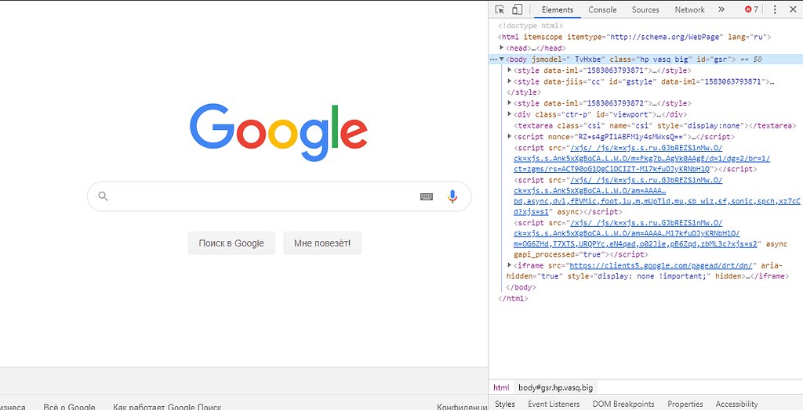Expand the script nonce node

pyautogui.click(x=510, y=136)
